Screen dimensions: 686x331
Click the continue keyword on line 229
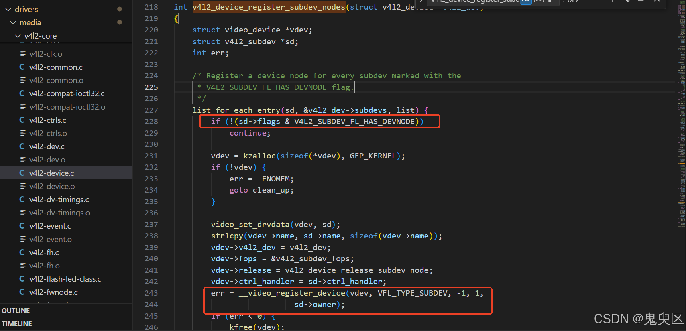(x=248, y=133)
